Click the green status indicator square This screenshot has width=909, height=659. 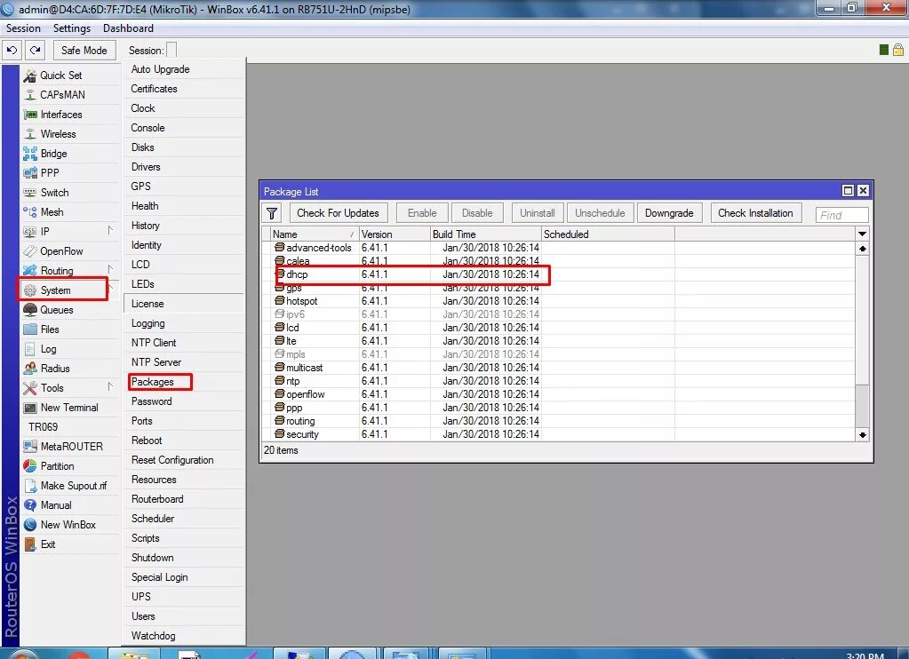pos(883,50)
